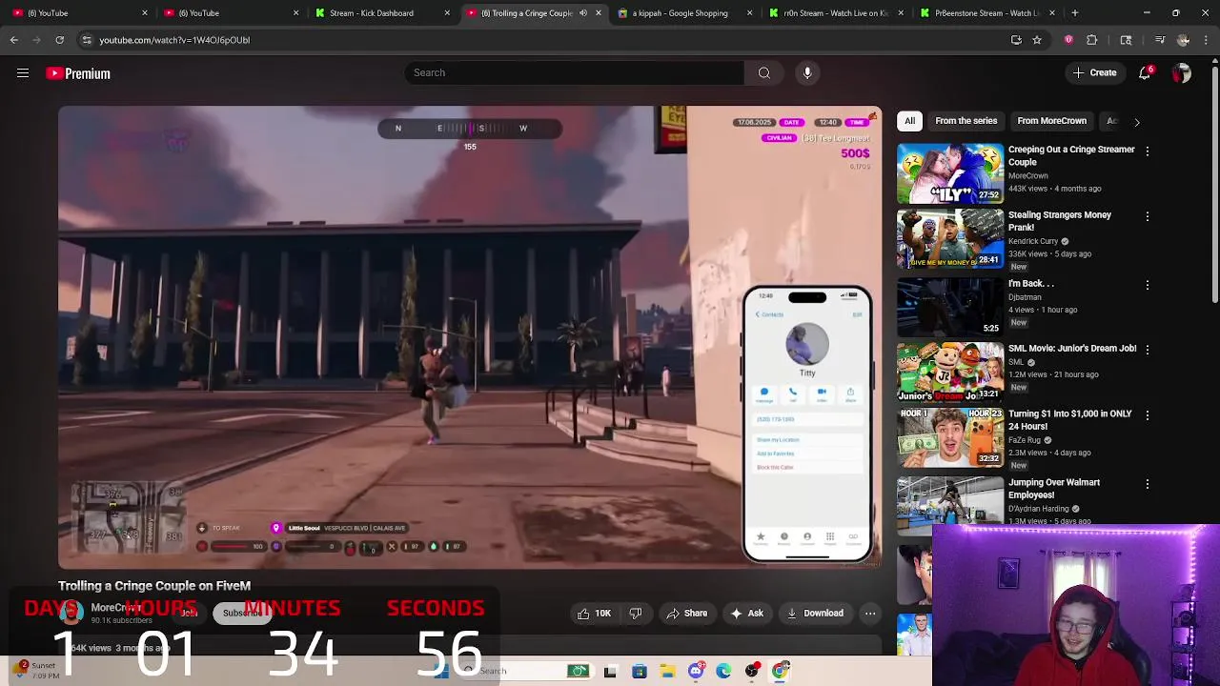The height and width of the screenshot is (686, 1220).
Task: Open Jumping Over Walmart Employees title
Action: point(1054,489)
